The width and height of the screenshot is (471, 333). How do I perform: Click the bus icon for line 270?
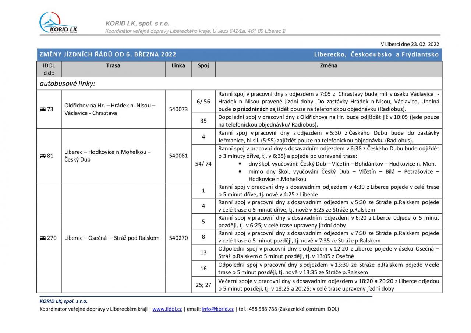click(43, 238)
